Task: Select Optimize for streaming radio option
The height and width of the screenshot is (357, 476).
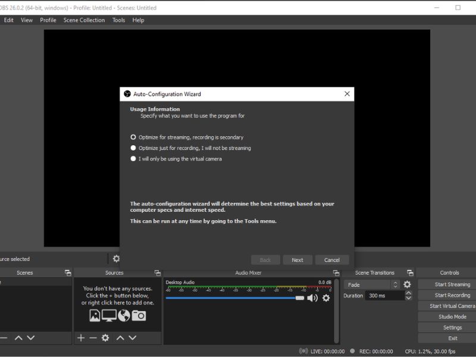Action: pyautogui.click(x=133, y=137)
